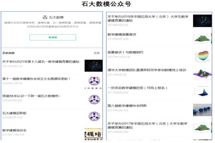Open 第十一届数学建模协会成立大会 article title

(x=36, y=79)
